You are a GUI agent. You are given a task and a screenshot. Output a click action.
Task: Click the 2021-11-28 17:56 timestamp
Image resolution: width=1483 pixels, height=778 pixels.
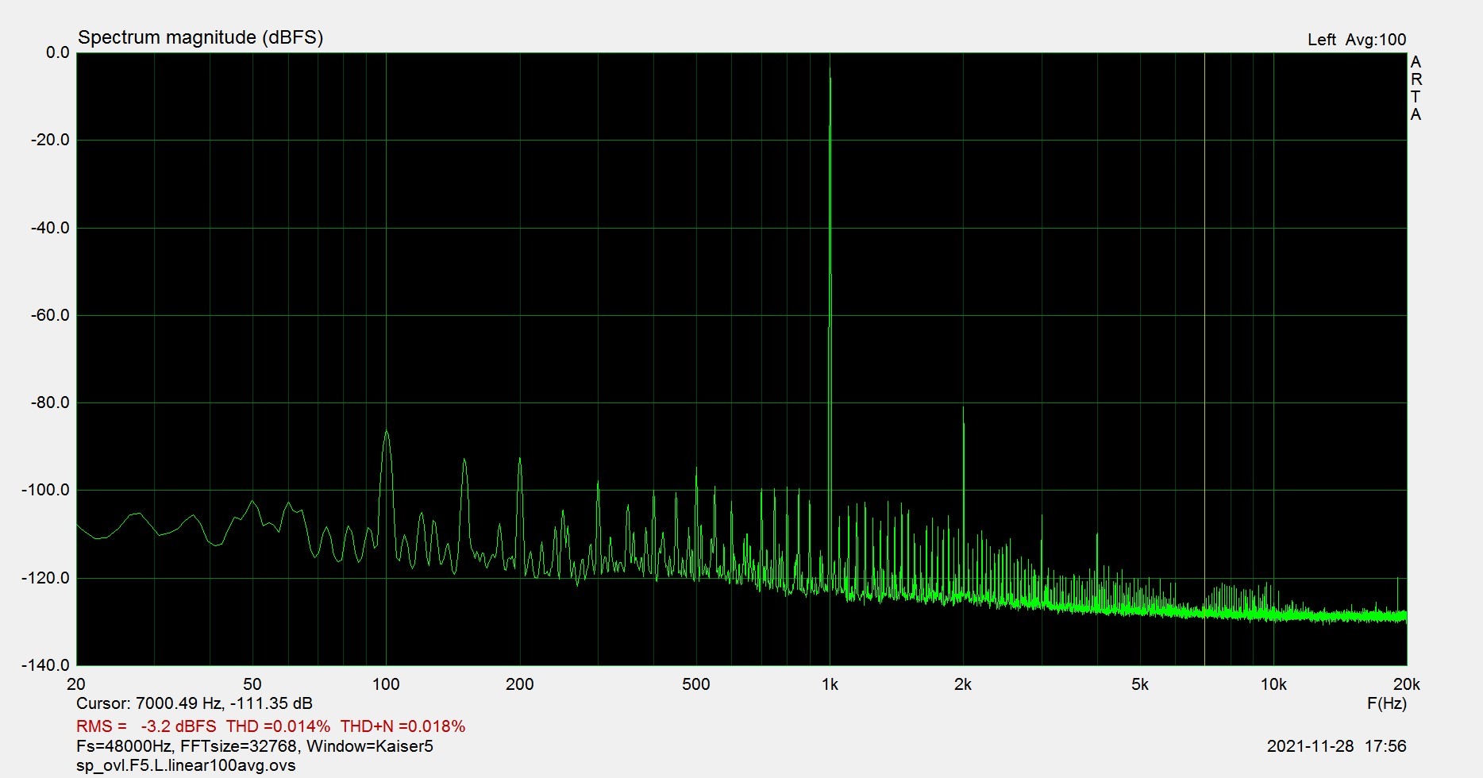[1336, 746]
